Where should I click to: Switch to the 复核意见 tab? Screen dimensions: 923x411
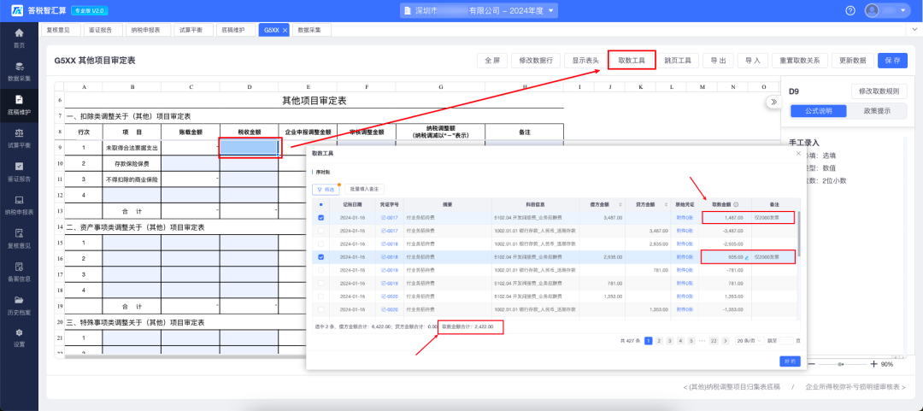point(59,30)
